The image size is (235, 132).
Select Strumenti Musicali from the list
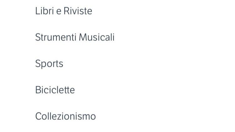point(75,37)
